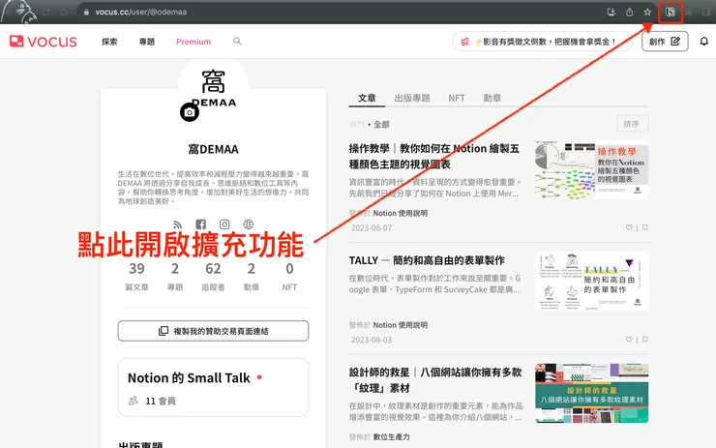716x448 pixels.
Task: Click the 專題 nav item
Action: [x=147, y=42]
